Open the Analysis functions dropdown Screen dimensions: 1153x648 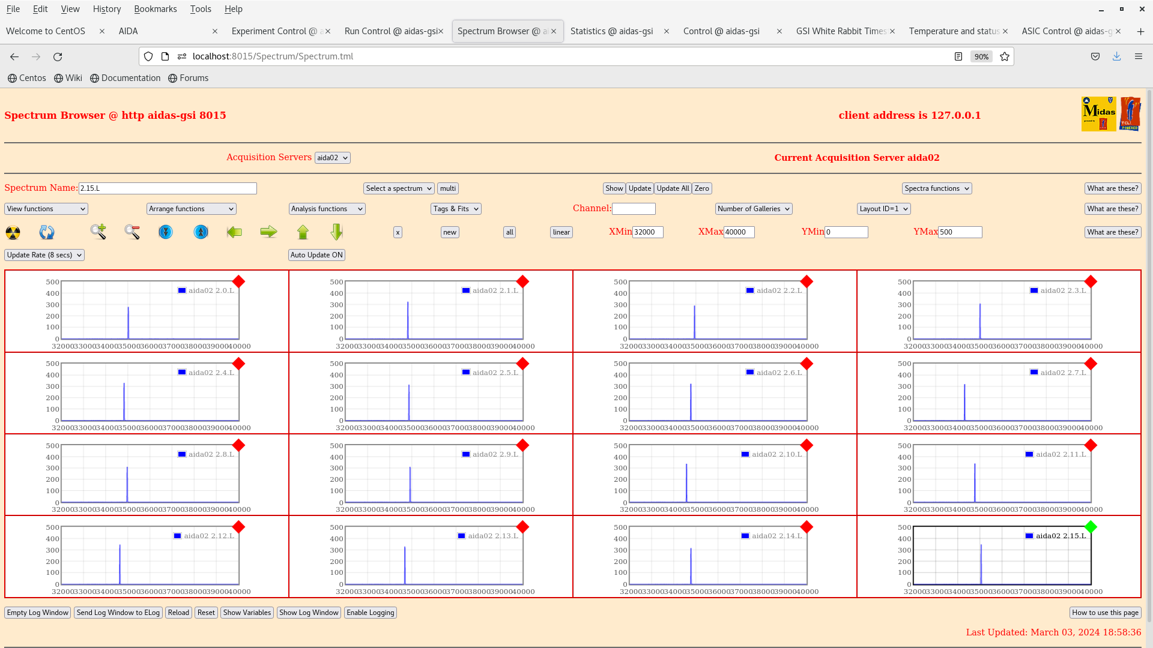tap(327, 209)
